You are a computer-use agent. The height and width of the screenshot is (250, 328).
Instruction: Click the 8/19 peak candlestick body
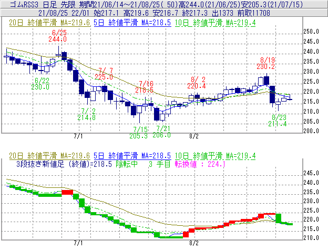266,81
